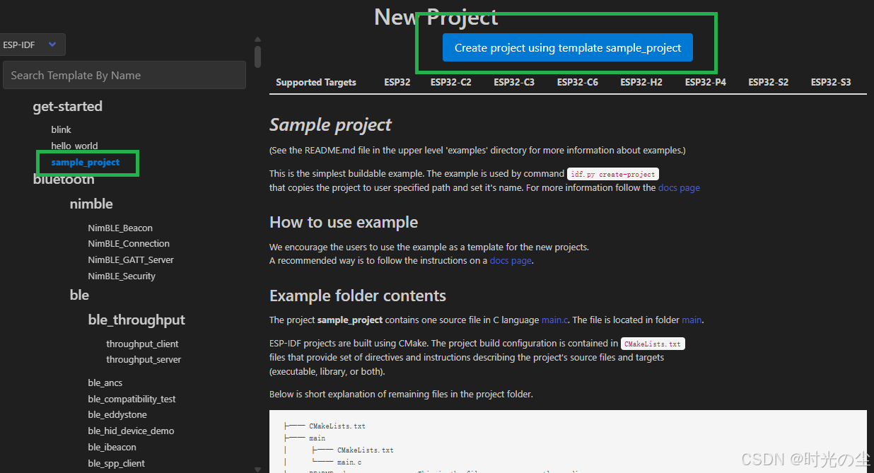Click main.c in the file tree block
The image size is (874, 473).
tap(350, 462)
